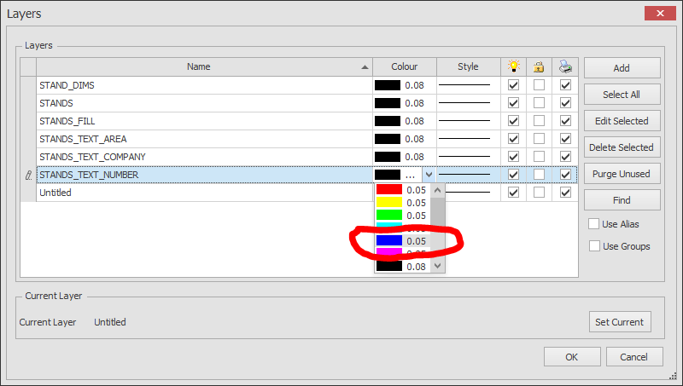Click the Set Current button

coord(620,322)
